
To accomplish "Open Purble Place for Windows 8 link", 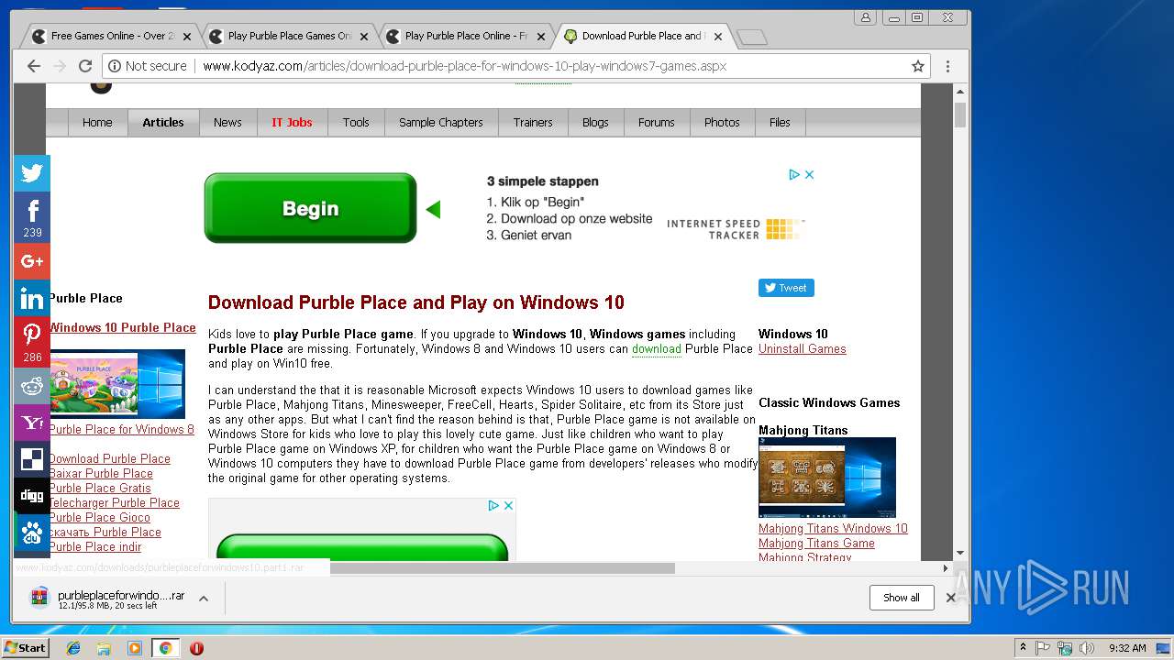I will (x=121, y=429).
